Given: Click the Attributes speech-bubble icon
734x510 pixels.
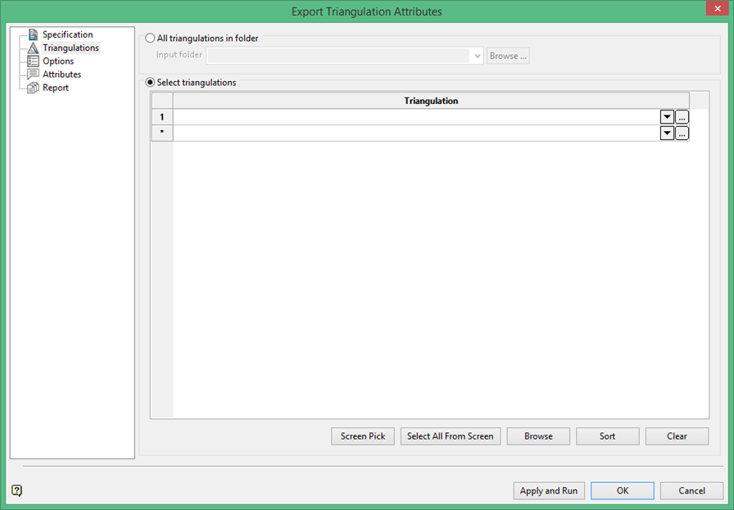Looking at the screenshot, I should click(x=33, y=74).
